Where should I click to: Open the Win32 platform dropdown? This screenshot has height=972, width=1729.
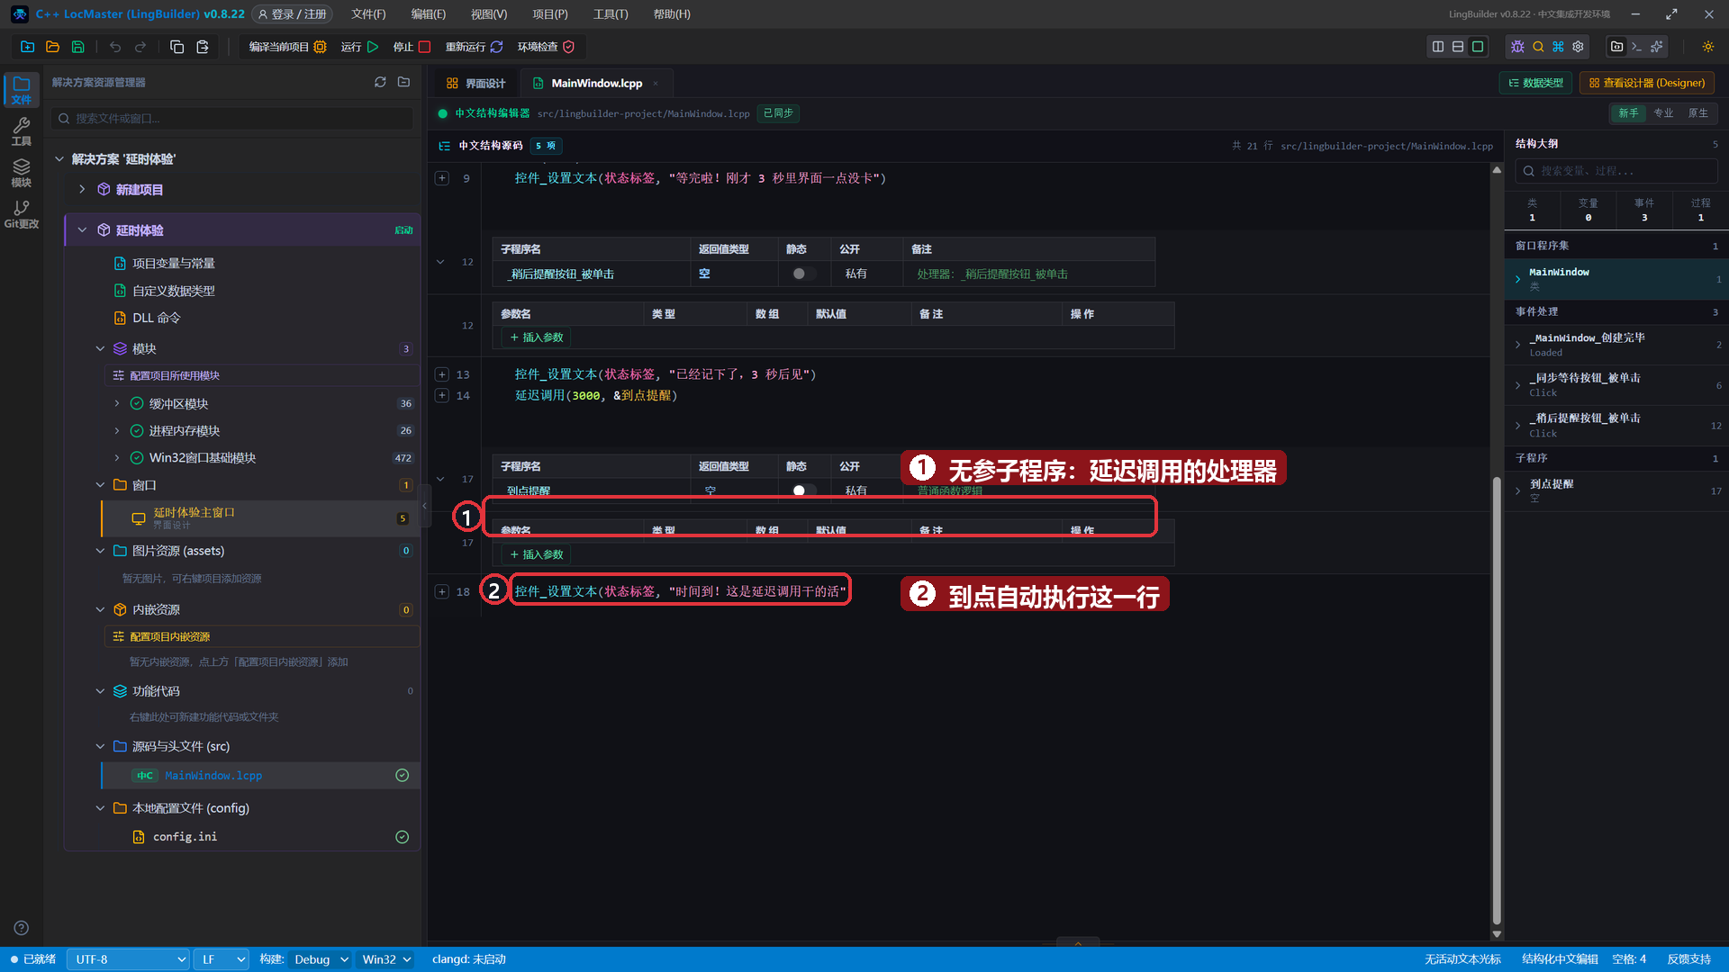tap(386, 959)
